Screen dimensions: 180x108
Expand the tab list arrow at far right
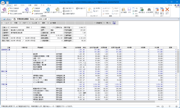(178, 19)
